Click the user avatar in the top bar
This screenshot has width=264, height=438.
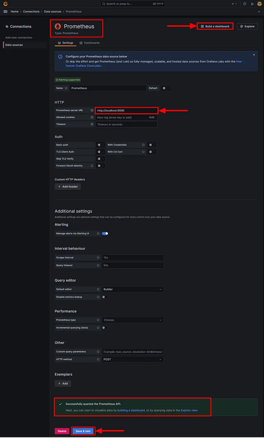point(259,4)
